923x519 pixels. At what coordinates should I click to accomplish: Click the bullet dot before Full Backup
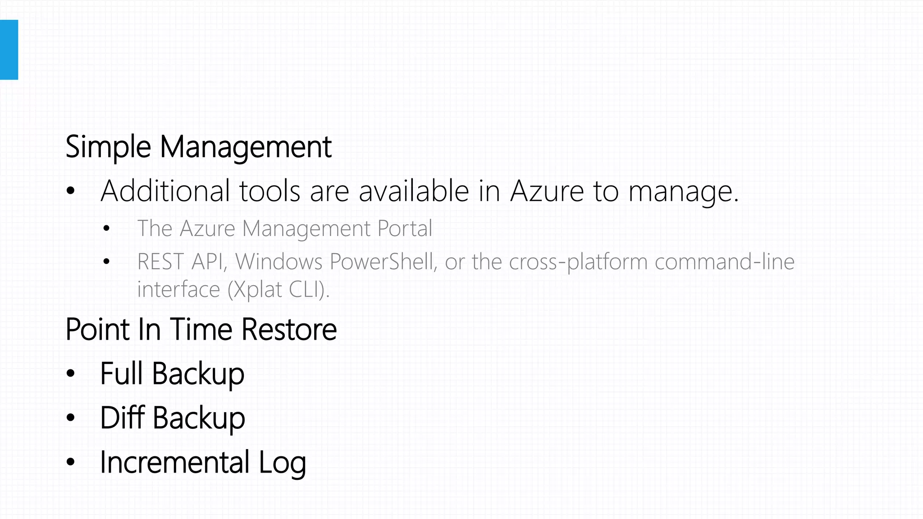[70, 373]
